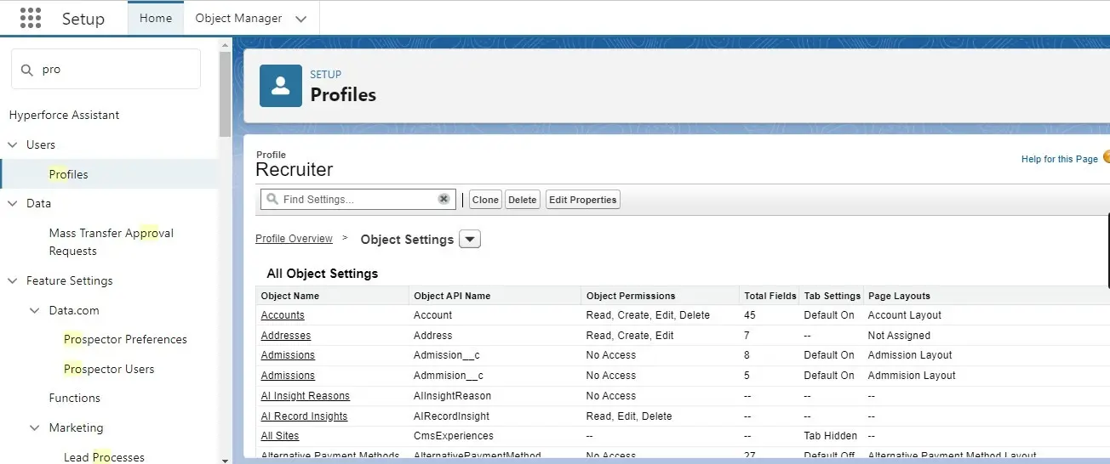Click the Clone button
1110x464 pixels.
click(485, 200)
